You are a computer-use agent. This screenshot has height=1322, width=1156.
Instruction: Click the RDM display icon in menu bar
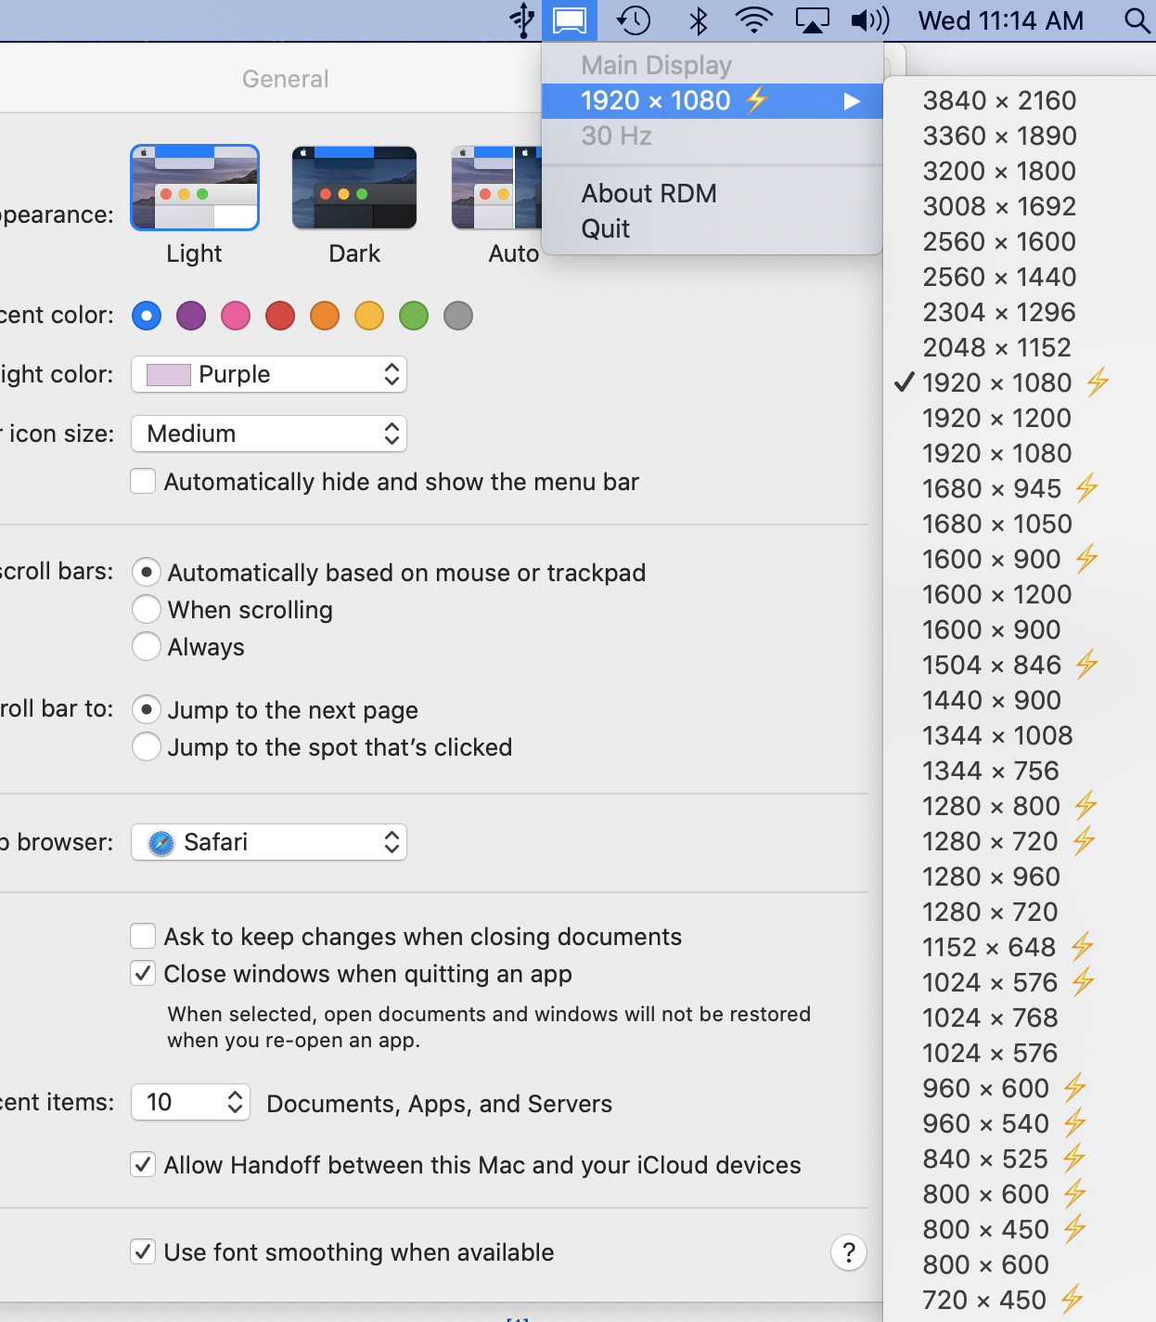pyautogui.click(x=570, y=20)
